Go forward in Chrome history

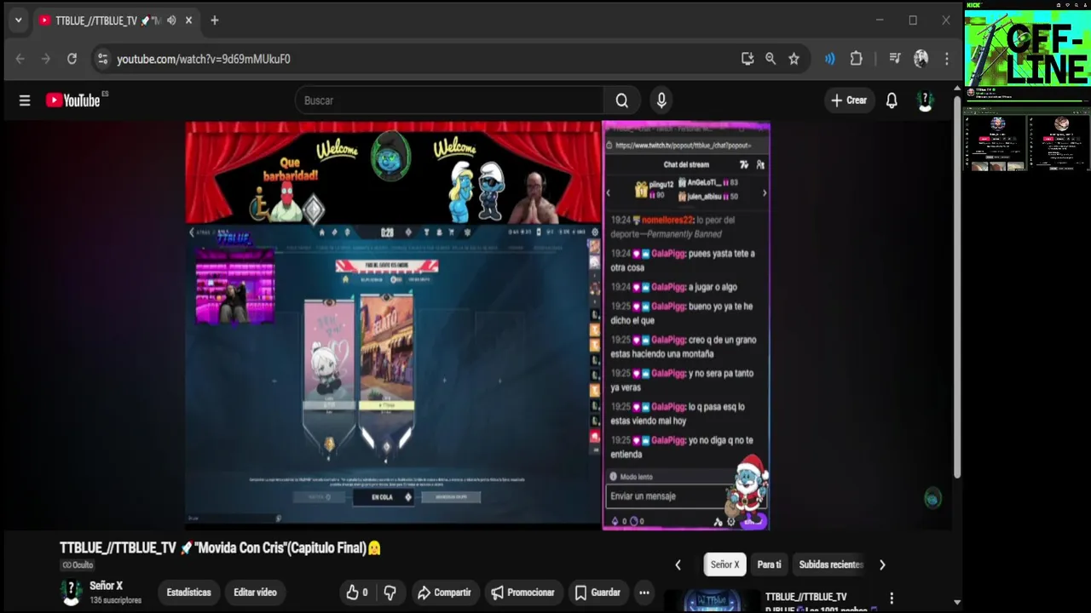46,59
